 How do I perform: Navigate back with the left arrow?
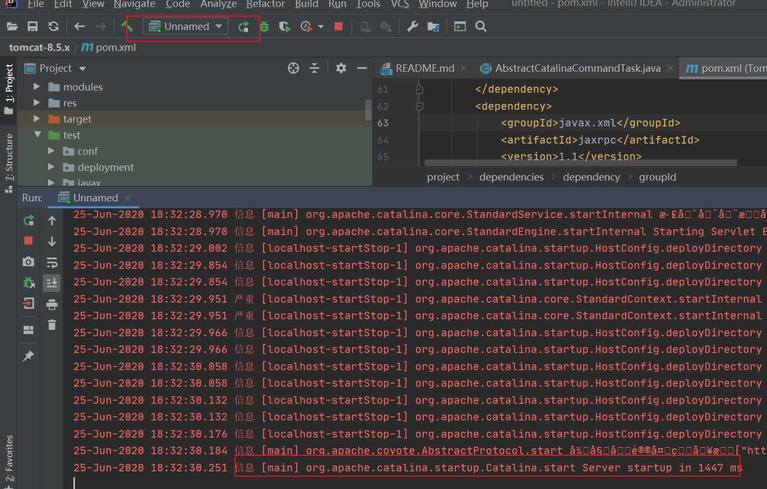[x=80, y=26]
